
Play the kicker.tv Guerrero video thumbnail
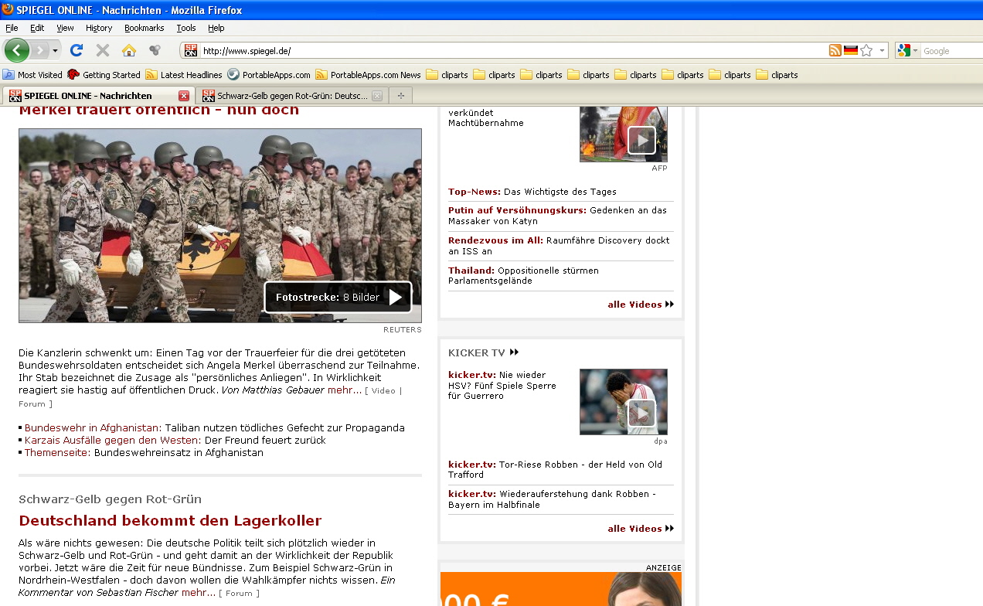pos(641,414)
